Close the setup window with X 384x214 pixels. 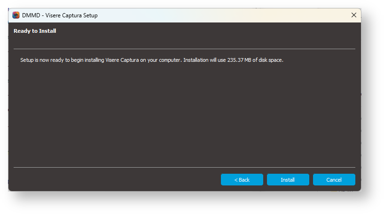coord(354,15)
